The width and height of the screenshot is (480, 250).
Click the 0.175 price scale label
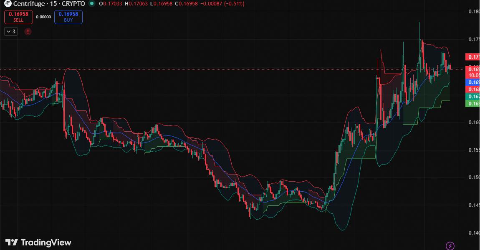tap(474, 40)
